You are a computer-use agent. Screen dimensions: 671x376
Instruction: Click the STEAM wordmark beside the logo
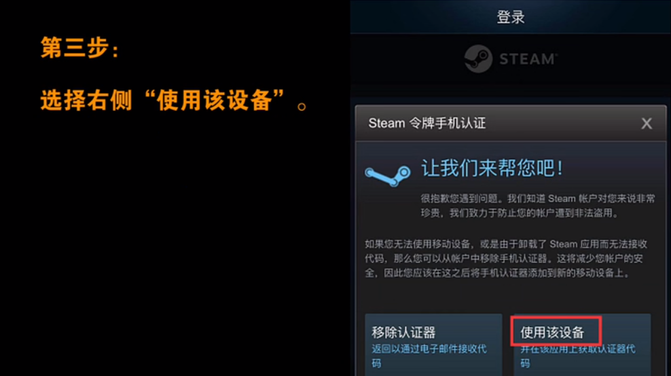[528, 59]
